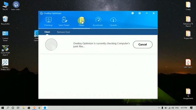The height and width of the screenshot is (110, 196).
Task: Open the feedback chat bubble
Action: pos(133,13)
